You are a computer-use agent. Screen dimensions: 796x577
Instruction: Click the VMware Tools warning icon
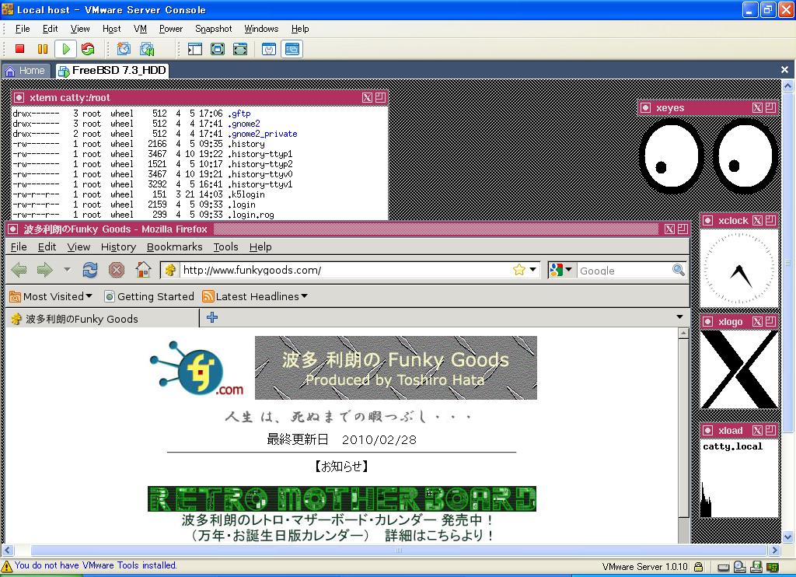click(x=6, y=566)
